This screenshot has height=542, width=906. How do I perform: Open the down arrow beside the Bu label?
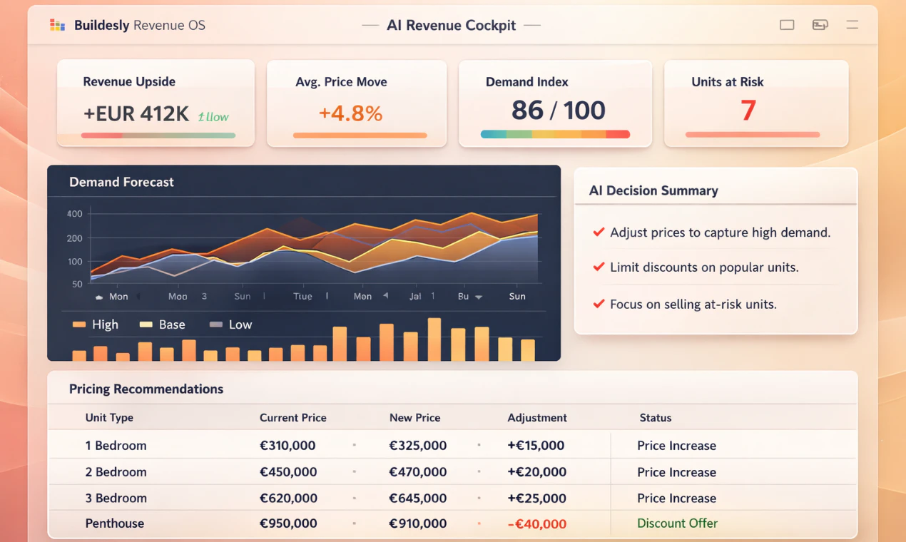pos(479,297)
